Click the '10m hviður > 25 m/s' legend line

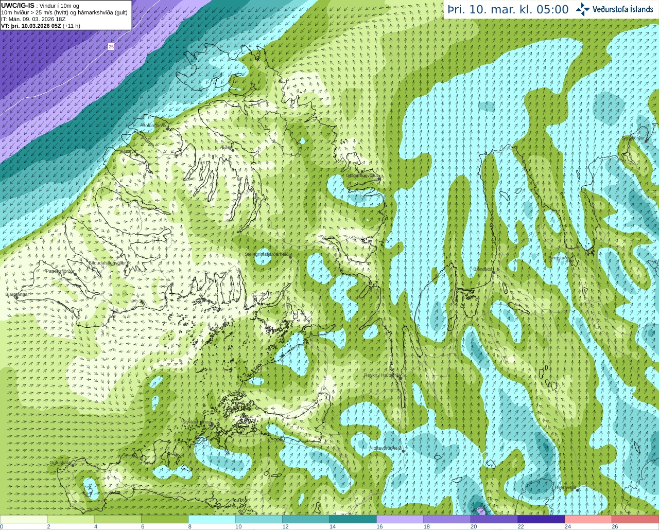(64, 12)
